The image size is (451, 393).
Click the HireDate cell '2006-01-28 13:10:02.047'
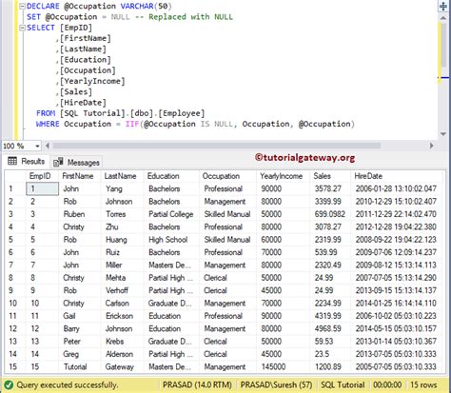coord(396,188)
